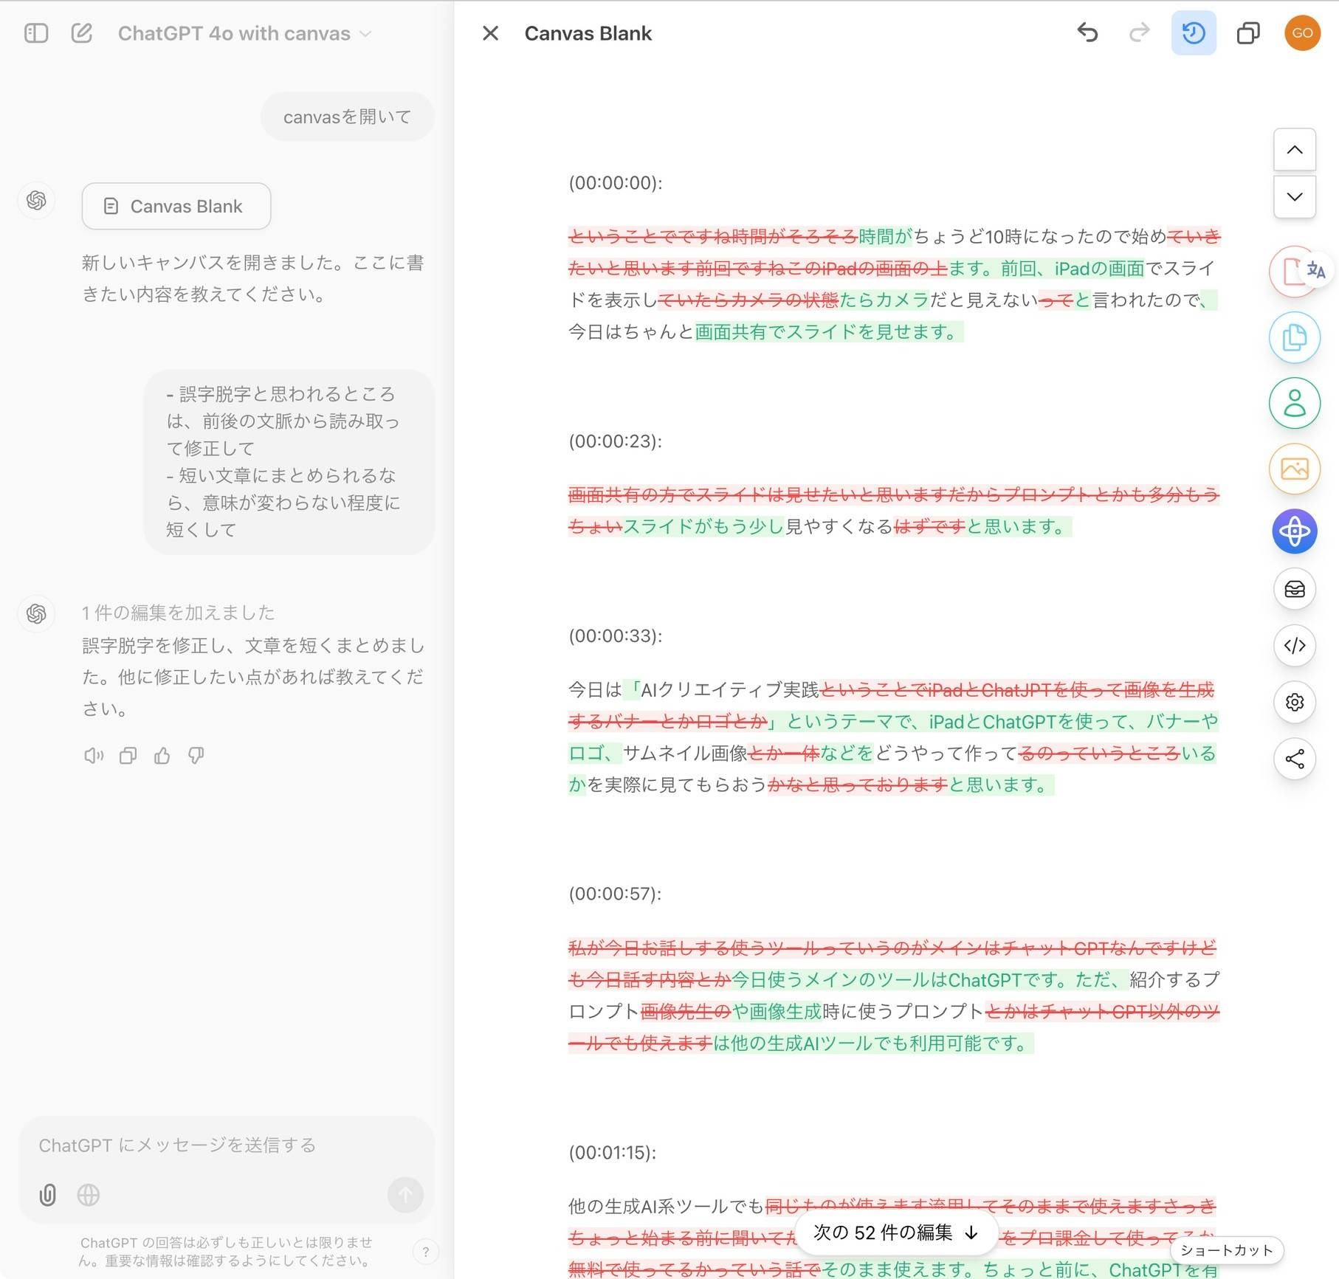This screenshot has width=1339, height=1279.
Task: Open the GO user profile avatar
Action: point(1302,33)
